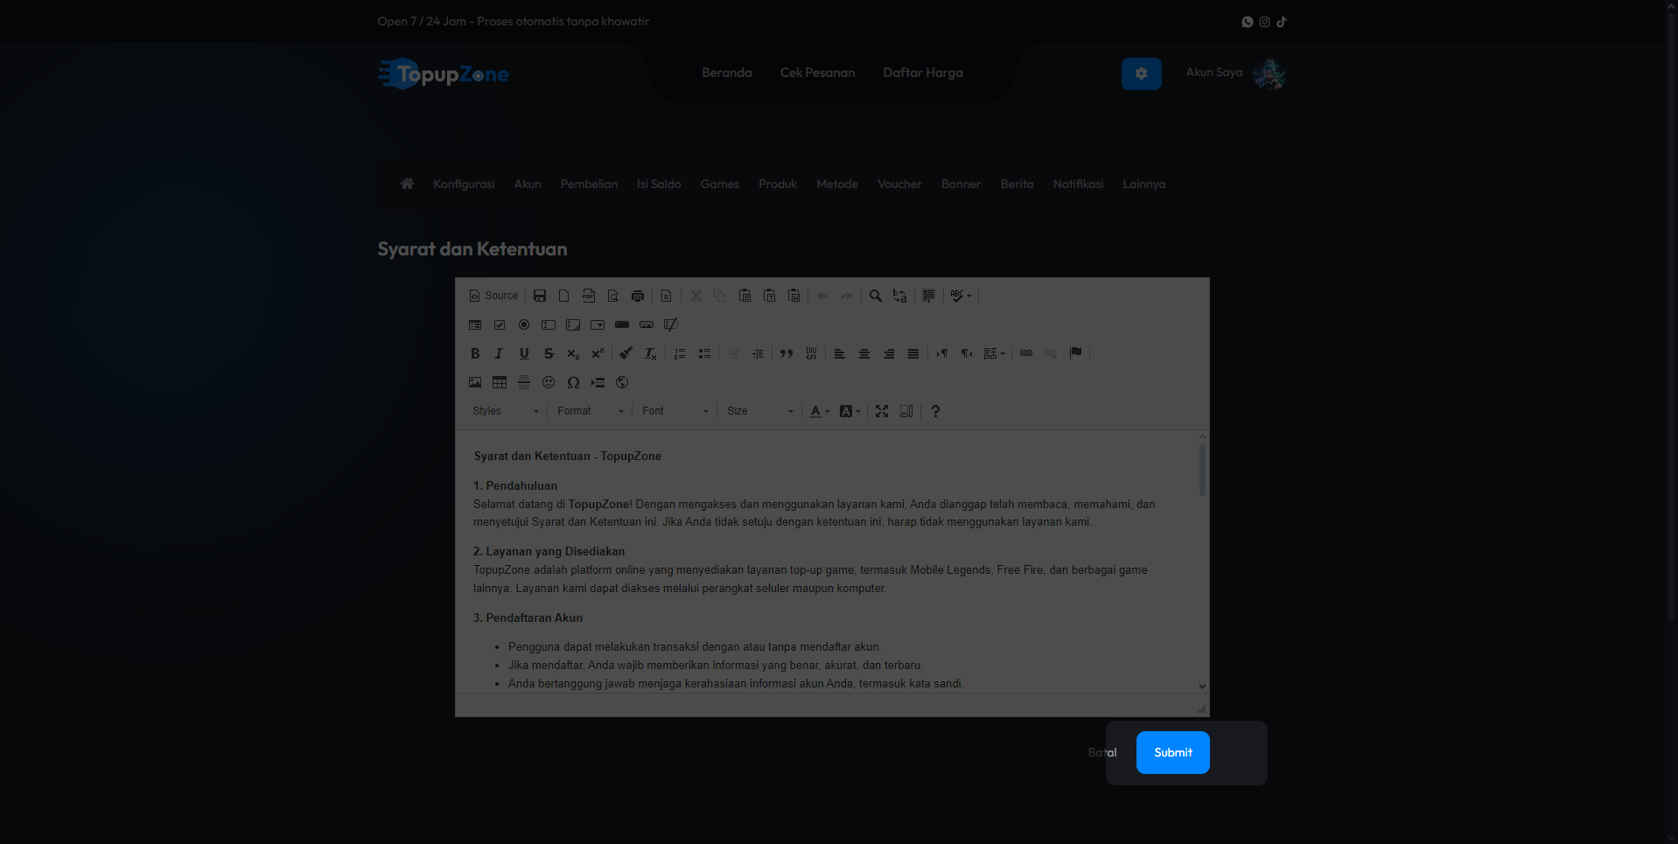
Task: Center align text
Action: [x=863, y=353]
